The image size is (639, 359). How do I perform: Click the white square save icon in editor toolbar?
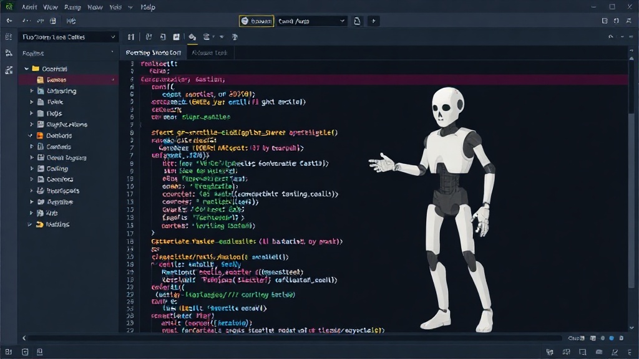point(176,37)
